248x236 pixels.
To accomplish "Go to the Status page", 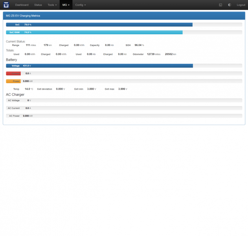I will coord(38,5).
